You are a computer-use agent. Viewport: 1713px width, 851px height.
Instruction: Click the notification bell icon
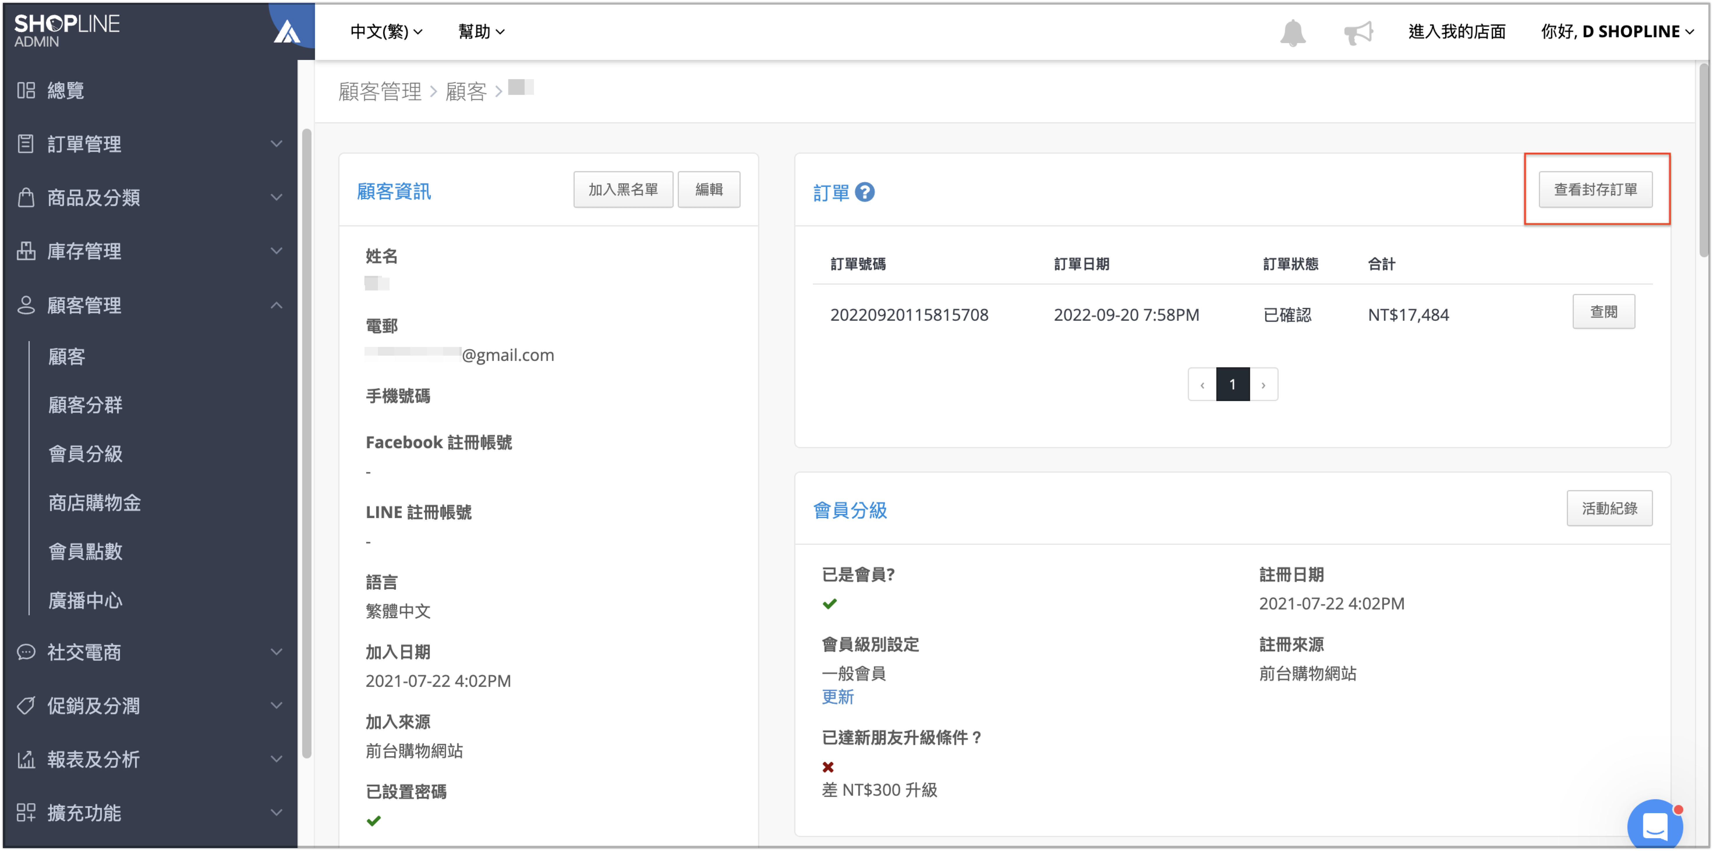coord(1292,32)
